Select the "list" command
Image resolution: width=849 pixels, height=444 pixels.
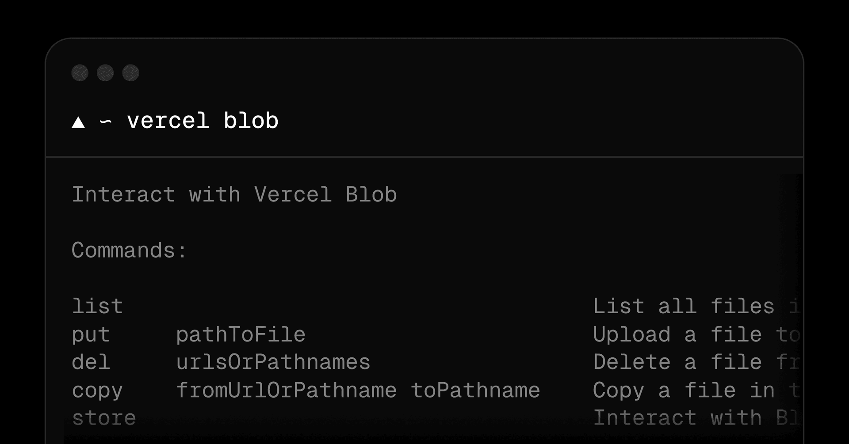pos(97,307)
